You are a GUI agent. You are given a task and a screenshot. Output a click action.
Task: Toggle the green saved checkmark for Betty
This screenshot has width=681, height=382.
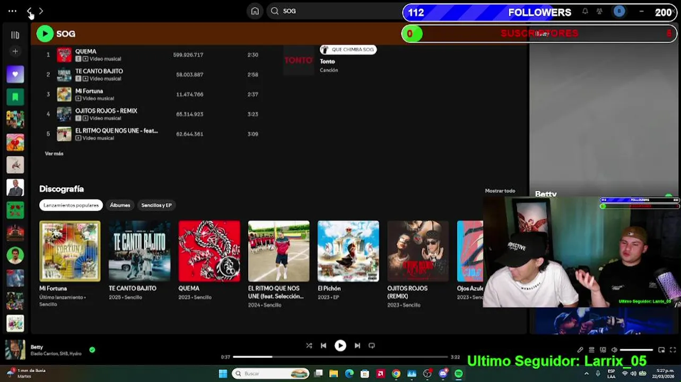tap(92, 350)
